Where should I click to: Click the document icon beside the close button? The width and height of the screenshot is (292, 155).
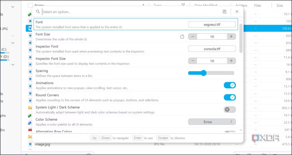pyautogui.click(x=225, y=12)
